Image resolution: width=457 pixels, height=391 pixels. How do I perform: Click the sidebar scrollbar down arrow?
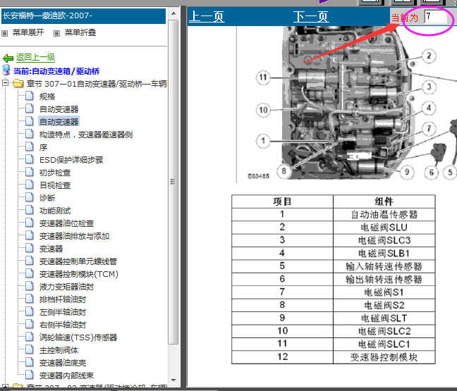click(173, 380)
